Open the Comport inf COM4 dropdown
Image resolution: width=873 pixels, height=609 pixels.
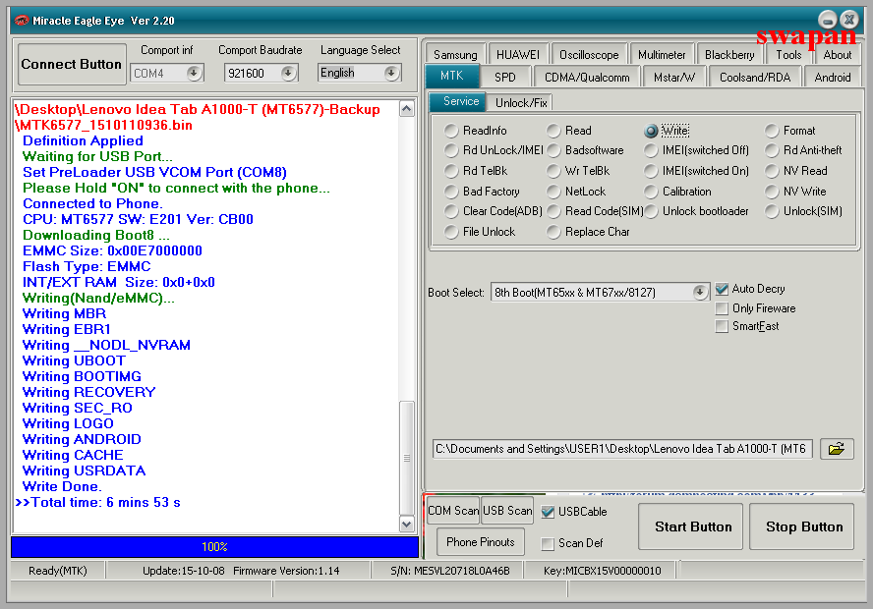[194, 73]
